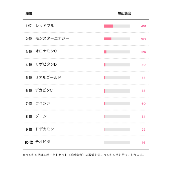Click the レッドブル progress bar

(117, 26)
